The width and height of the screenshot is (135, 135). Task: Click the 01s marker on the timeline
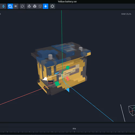74,129
